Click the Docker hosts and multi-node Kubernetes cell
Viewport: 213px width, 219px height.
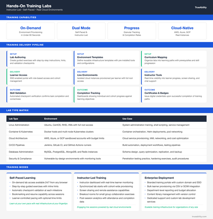coord(69,132)
